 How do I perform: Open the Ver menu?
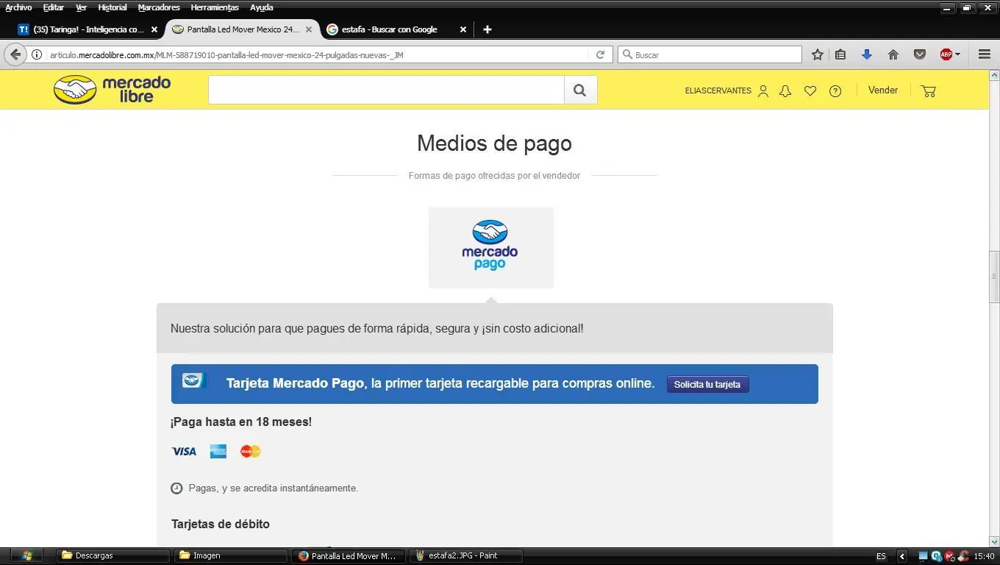[81, 7]
